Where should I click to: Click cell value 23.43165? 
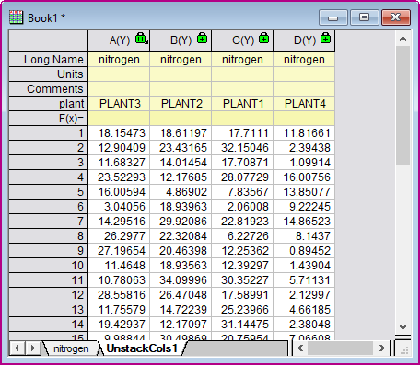(x=181, y=148)
